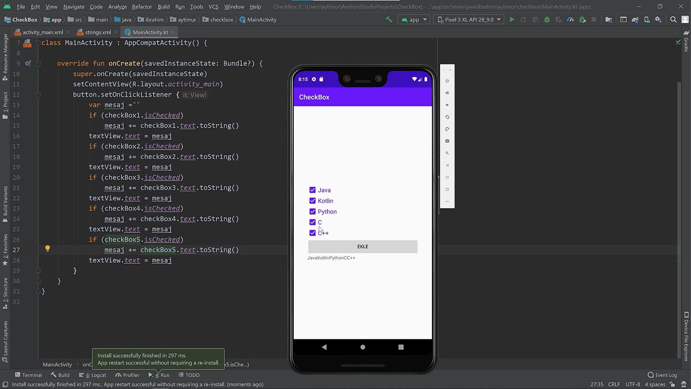691x389 pixels.
Task: Uncheck the Java checkbox
Action: point(313,190)
